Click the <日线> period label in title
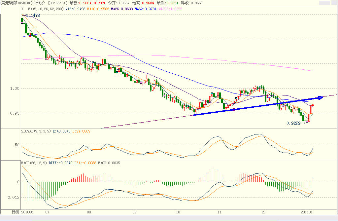Screen dimensions: 338x221 pyautogui.click(x=39, y=3)
